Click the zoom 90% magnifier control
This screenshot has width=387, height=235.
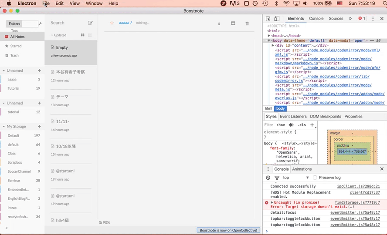[x=105, y=222]
